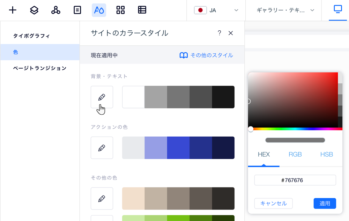Open the Layers panel icon
Viewport: 349px width, 221px height.
pos(34,10)
